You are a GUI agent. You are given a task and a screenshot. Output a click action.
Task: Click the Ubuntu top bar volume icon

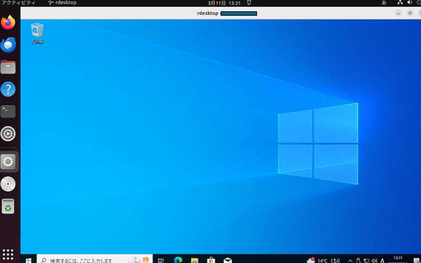click(x=410, y=2)
